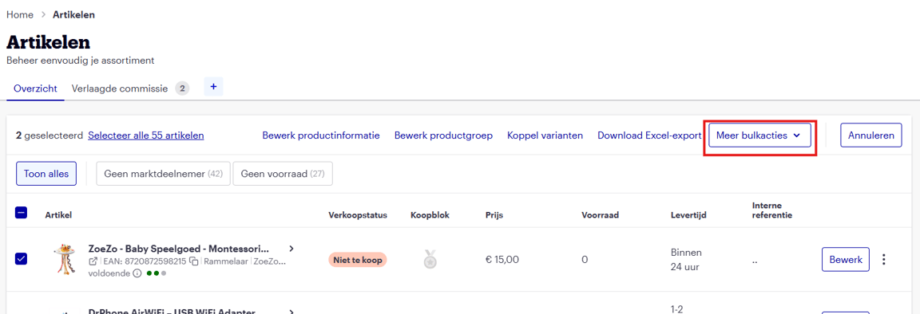Viewport: 920px width, 314px height.
Task: Click the Levertijd column header
Action: (688, 215)
